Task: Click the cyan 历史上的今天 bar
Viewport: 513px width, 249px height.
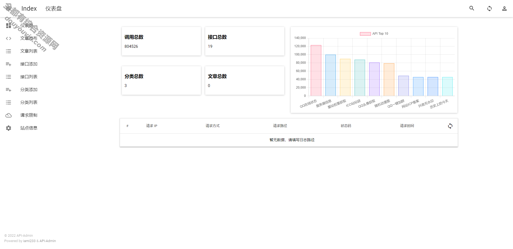Action: [x=448, y=86]
